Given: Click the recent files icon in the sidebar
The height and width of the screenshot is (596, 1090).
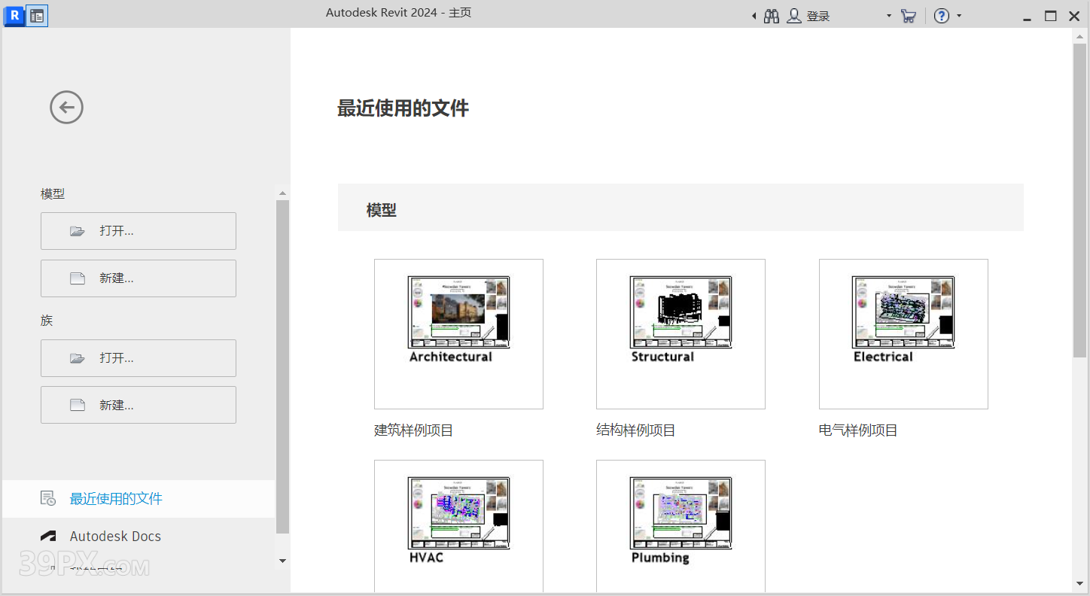Looking at the screenshot, I should coord(48,498).
